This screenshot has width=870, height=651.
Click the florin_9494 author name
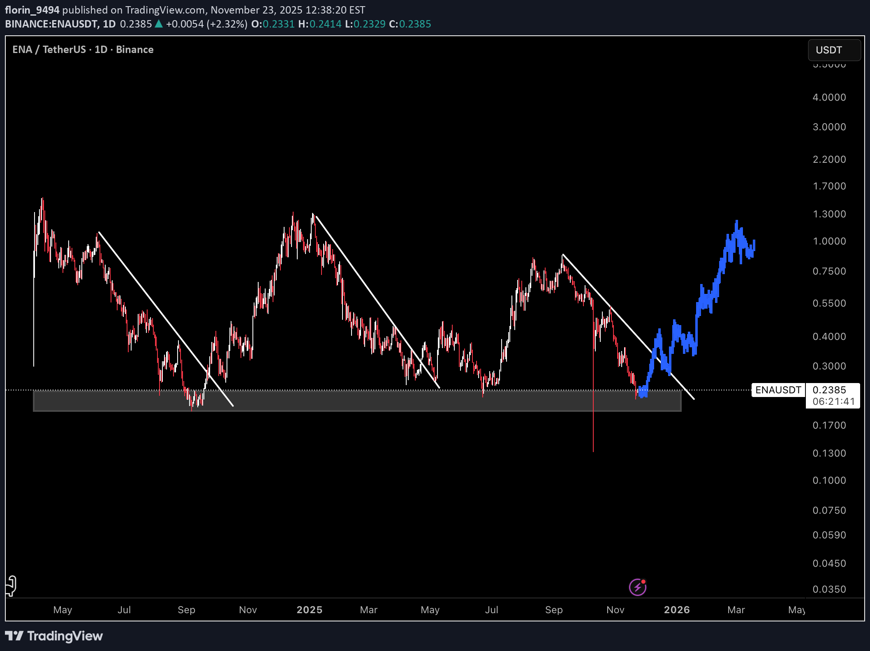tap(32, 10)
